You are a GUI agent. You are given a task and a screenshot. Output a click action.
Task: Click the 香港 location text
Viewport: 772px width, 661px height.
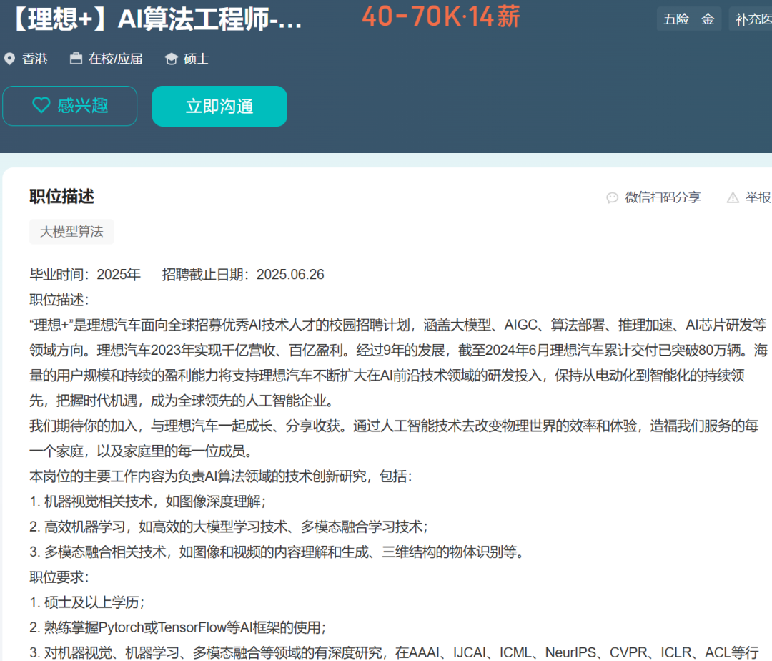(x=35, y=59)
